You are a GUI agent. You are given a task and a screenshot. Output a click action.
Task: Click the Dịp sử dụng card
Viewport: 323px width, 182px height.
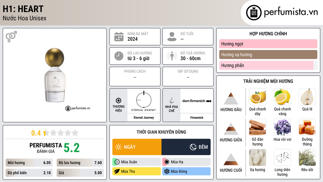[188, 76]
